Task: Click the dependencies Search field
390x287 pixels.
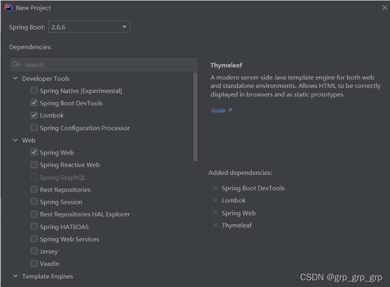Action: coord(104,65)
